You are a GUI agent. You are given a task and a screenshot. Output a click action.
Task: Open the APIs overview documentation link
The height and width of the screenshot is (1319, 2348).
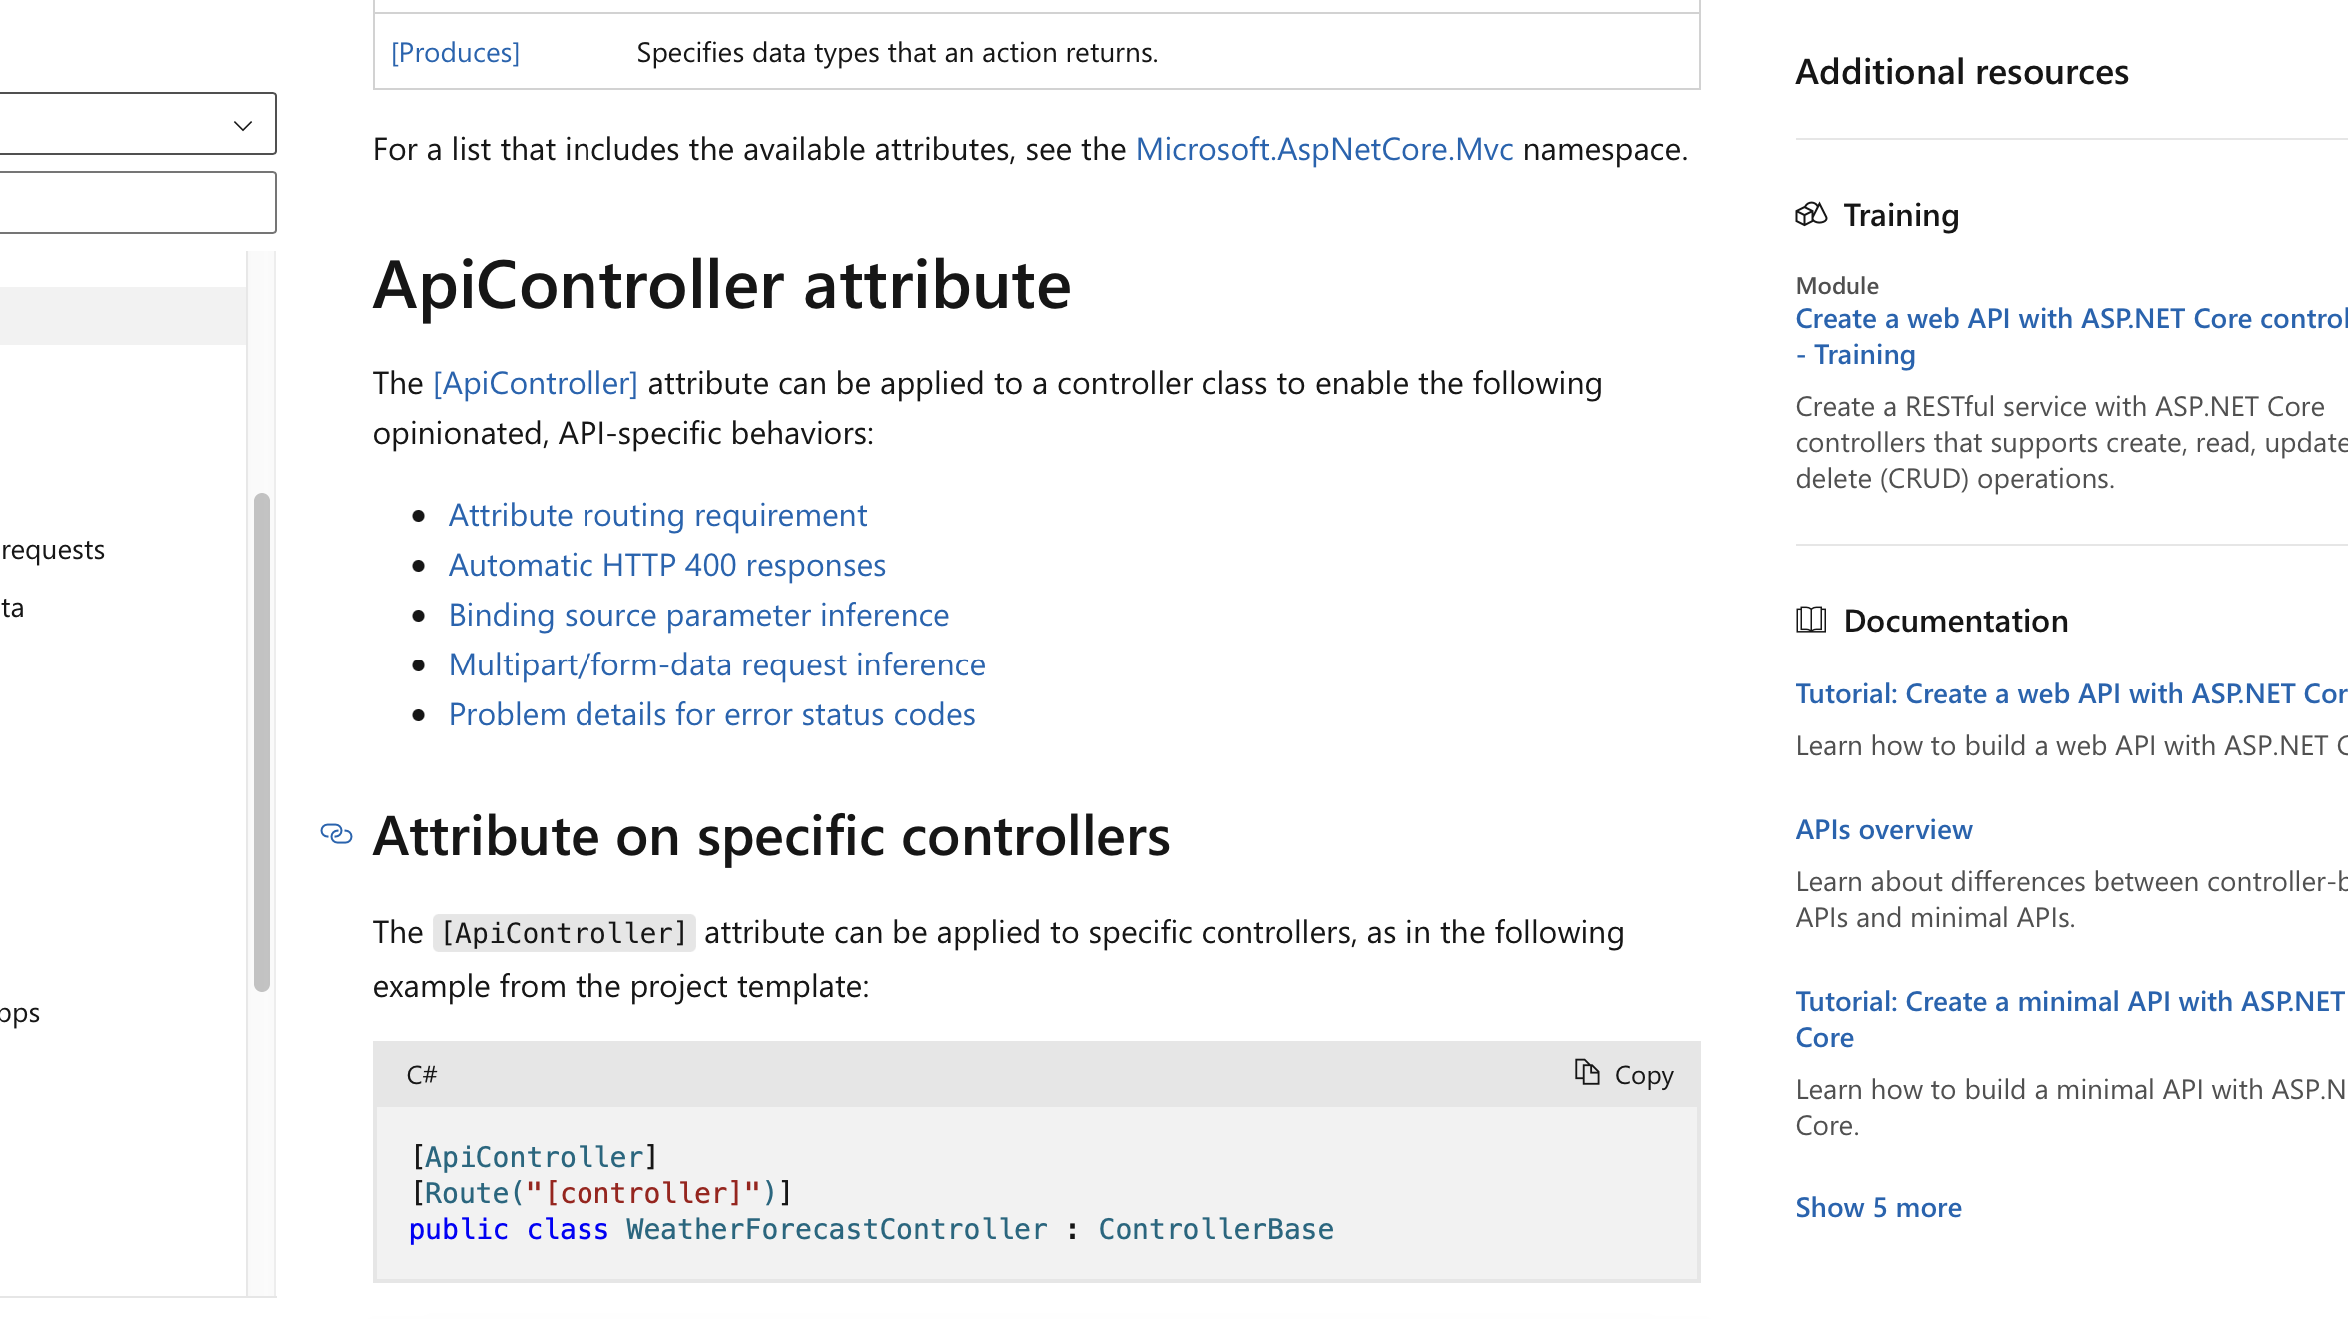click(x=1883, y=830)
